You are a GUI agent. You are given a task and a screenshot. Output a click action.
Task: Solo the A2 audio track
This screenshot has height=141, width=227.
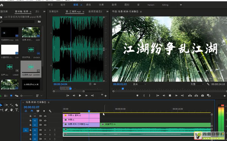click(x=50, y=135)
